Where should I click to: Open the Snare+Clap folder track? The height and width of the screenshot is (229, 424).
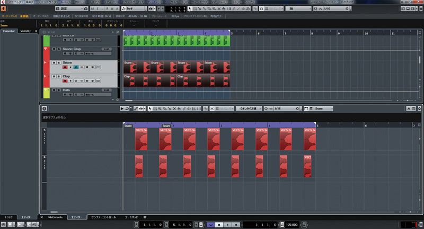46,49
